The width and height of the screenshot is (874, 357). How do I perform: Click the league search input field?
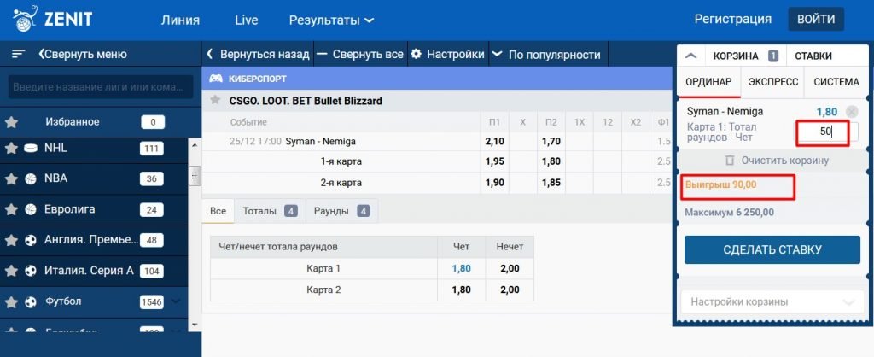(96, 87)
